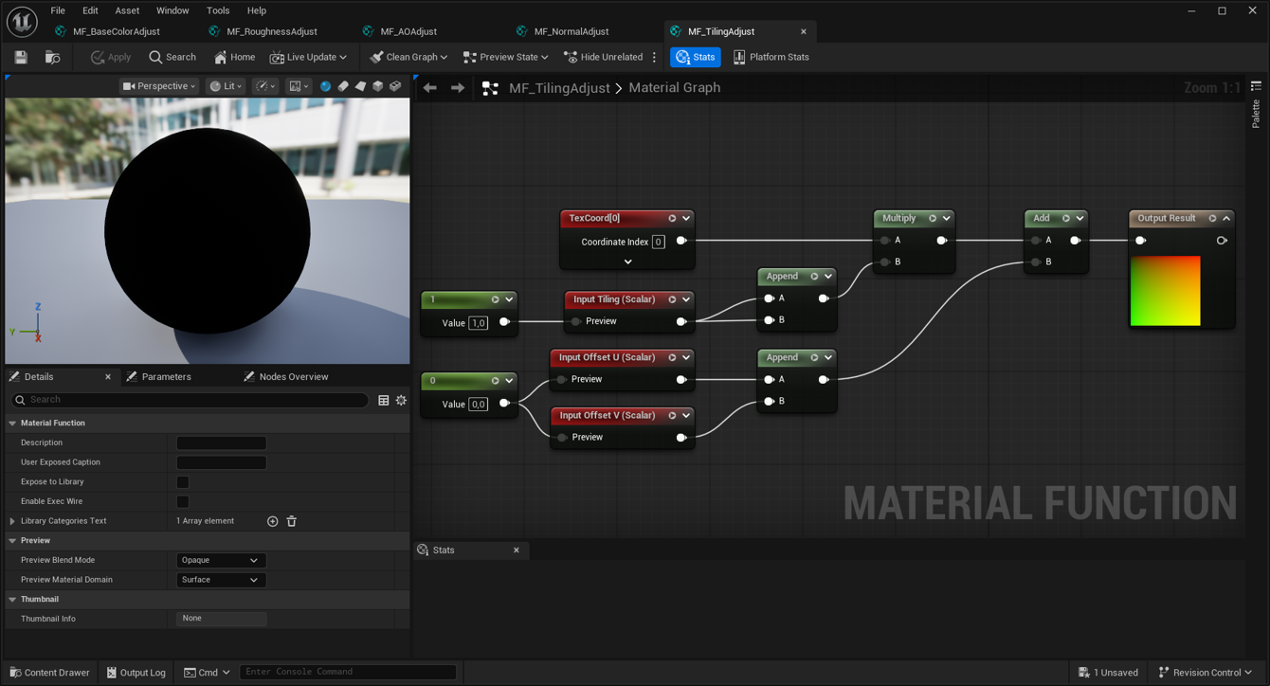Toggle the Stats button in toolbar

695,58
